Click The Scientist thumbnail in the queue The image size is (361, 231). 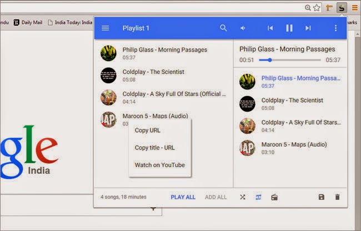click(x=247, y=104)
